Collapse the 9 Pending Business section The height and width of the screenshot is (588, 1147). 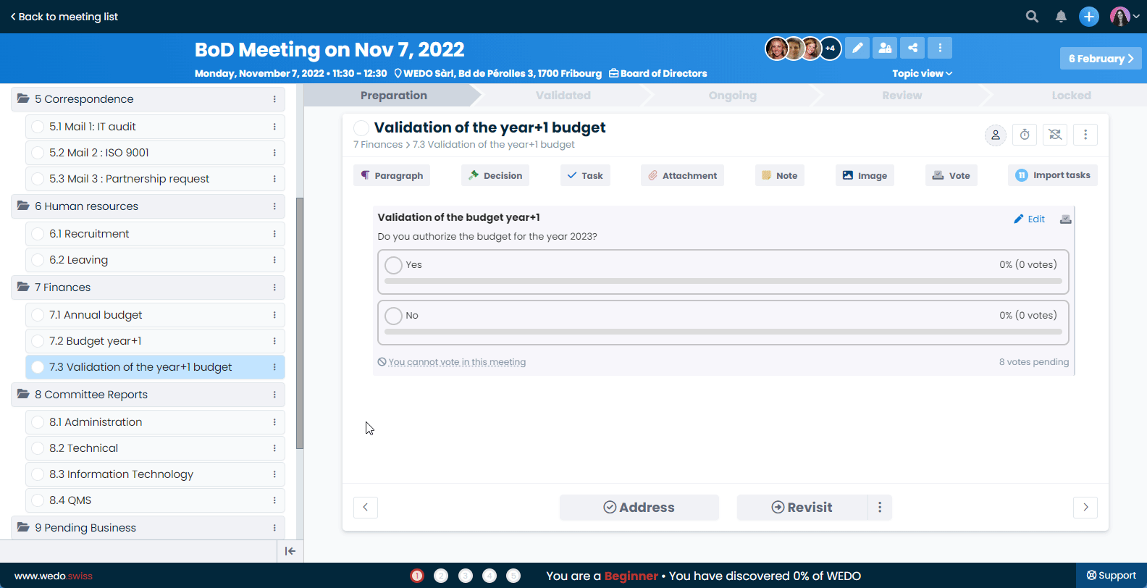coord(24,527)
